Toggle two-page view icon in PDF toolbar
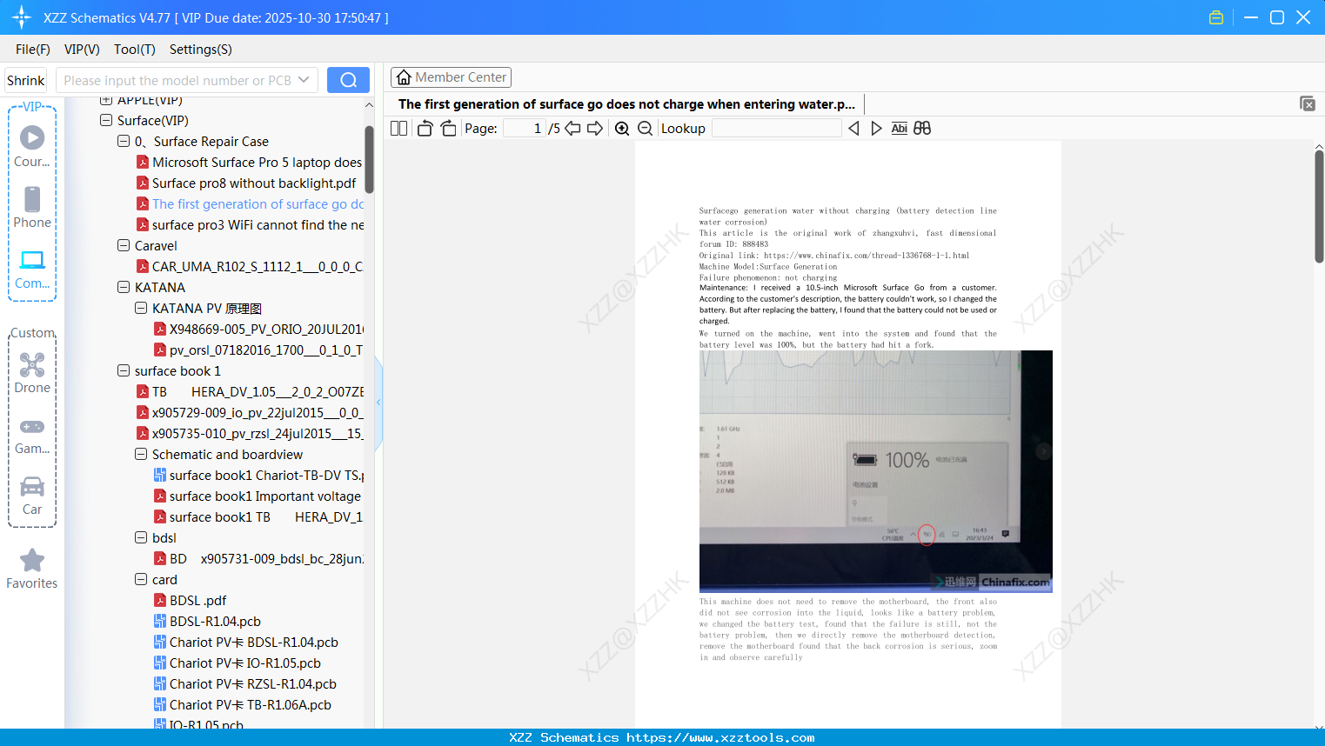This screenshot has height=746, width=1325. 398,128
